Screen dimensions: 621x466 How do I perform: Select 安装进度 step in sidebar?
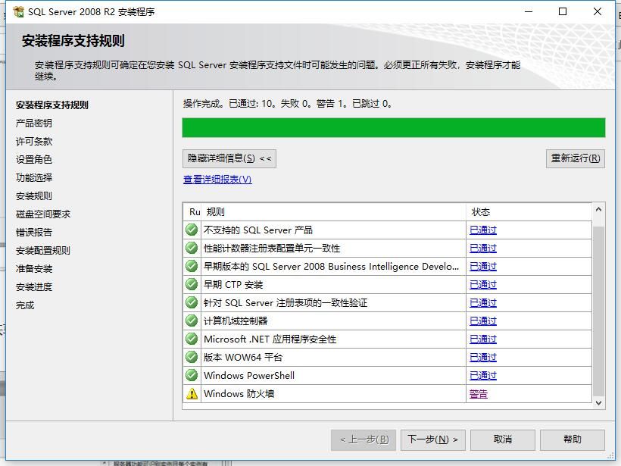34,287
